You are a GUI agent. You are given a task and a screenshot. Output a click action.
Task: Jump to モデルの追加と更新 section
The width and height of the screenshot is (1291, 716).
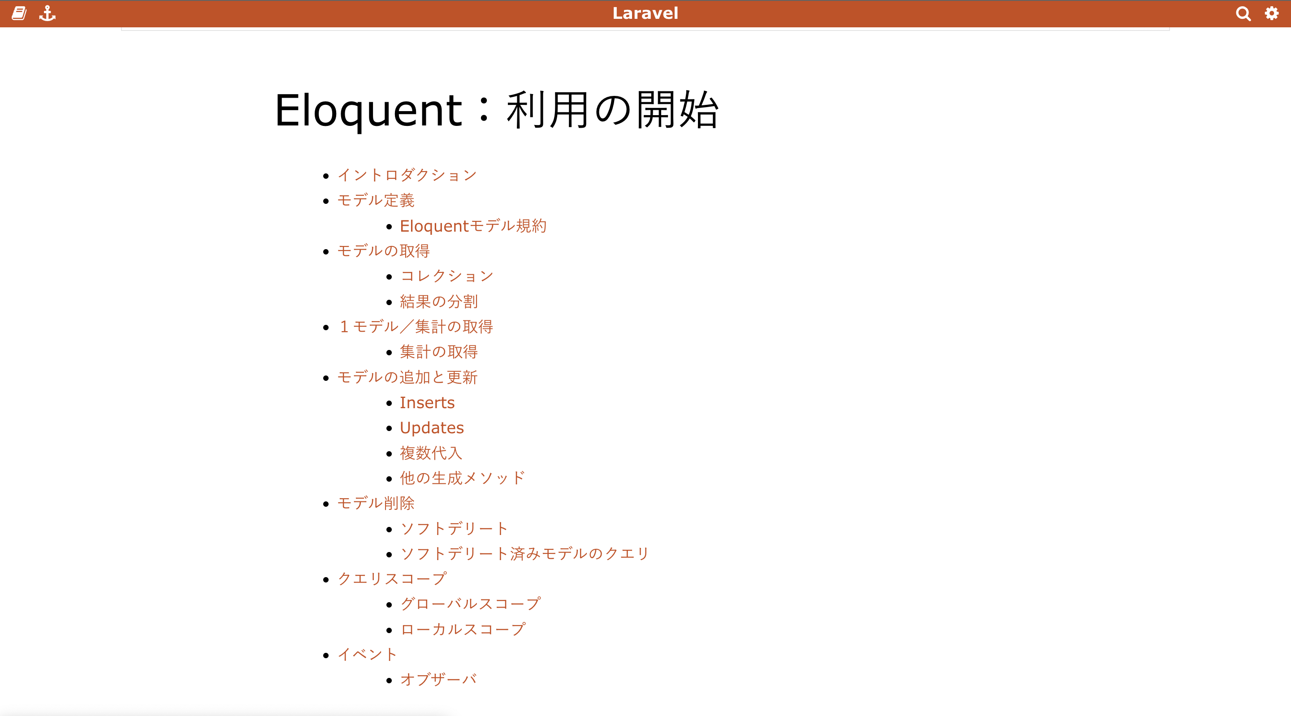[407, 377]
